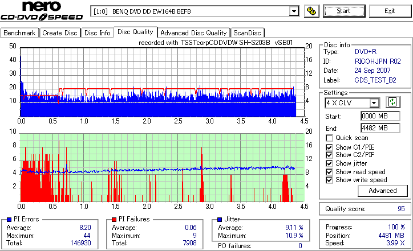Click PI Failures average 0.06
413x251 pixels.
click(191, 228)
